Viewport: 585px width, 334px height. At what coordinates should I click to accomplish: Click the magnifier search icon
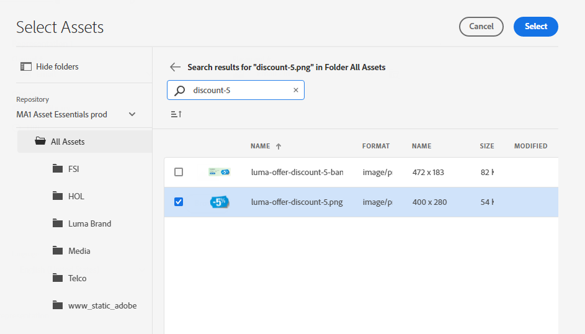point(180,90)
